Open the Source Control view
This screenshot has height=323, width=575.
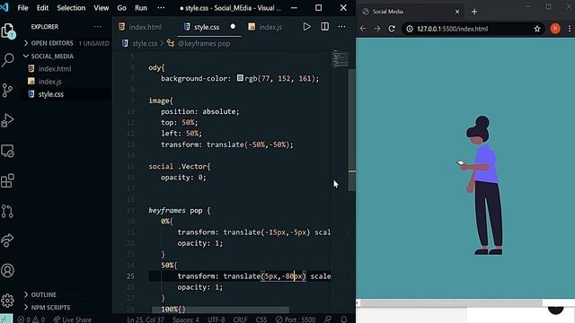[7, 90]
